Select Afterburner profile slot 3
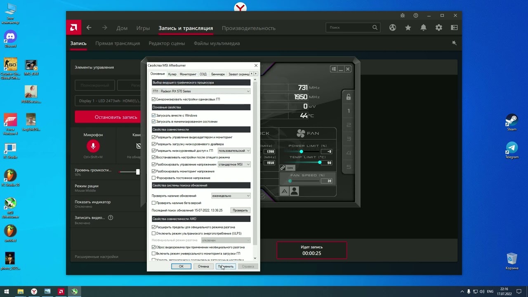 click(349, 139)
